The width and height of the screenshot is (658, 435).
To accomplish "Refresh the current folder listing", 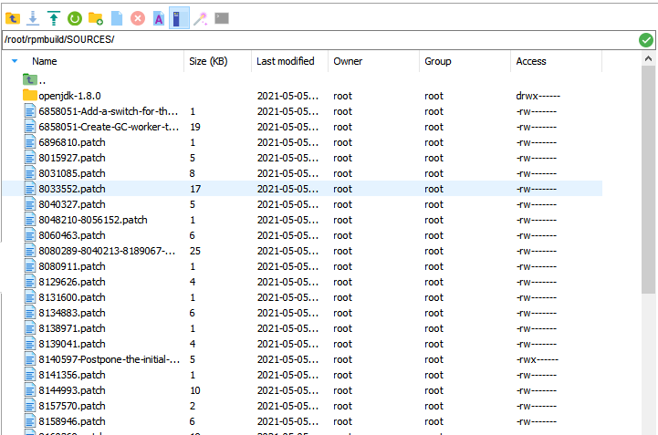I will click(75, 17).
